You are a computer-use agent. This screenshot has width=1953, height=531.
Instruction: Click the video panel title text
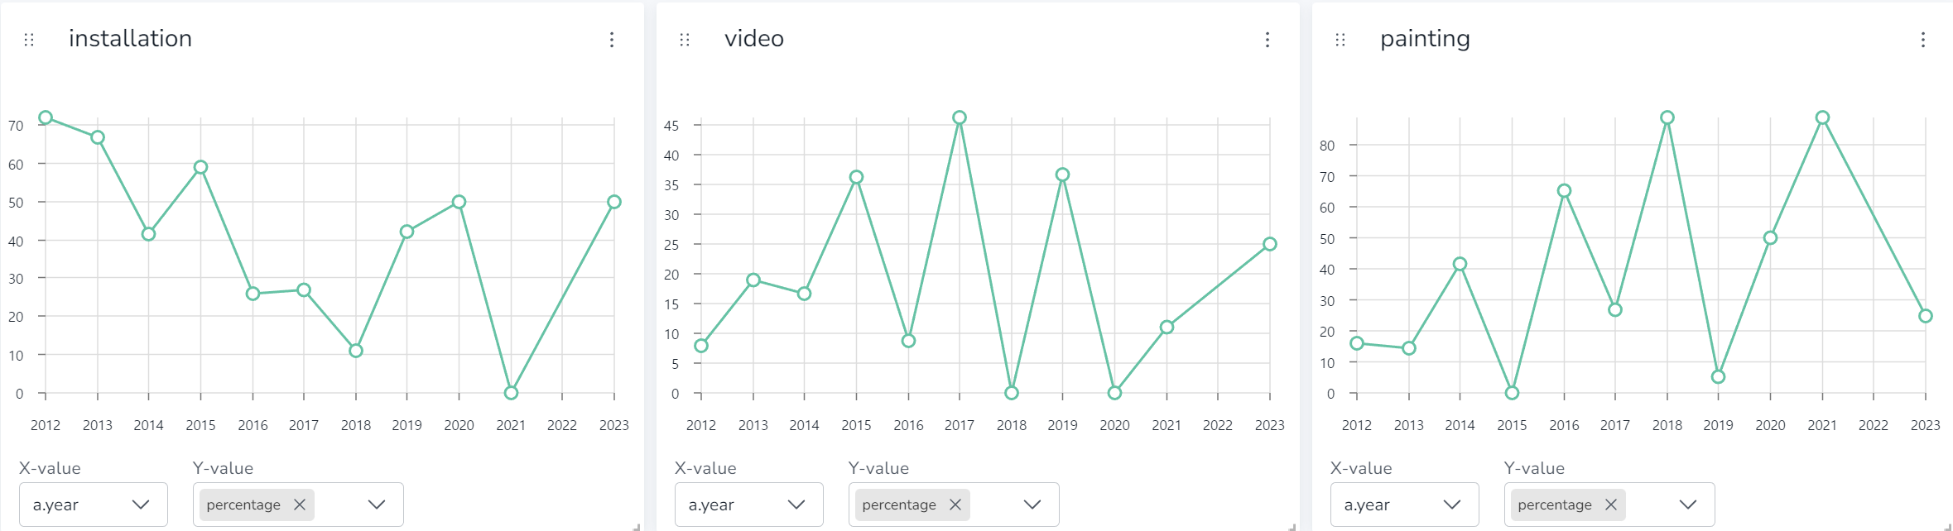pos(753,39)
